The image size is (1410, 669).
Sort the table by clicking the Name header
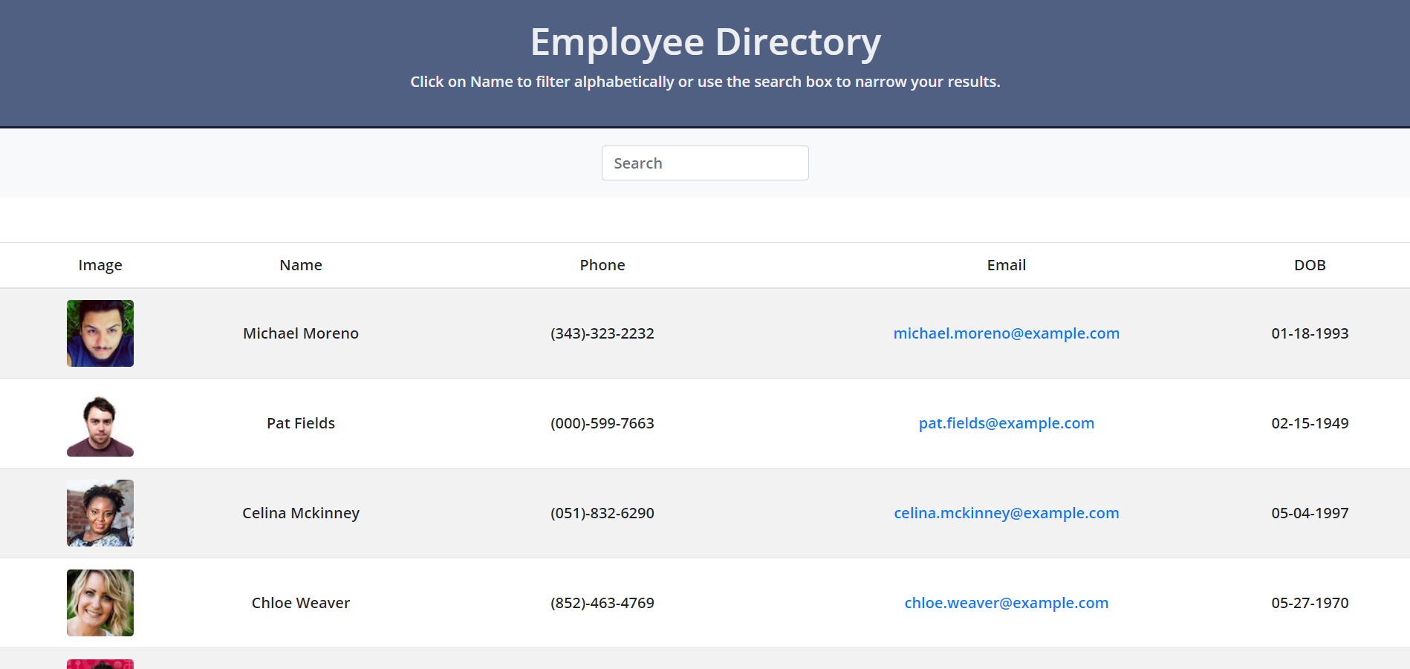[300, 264]
